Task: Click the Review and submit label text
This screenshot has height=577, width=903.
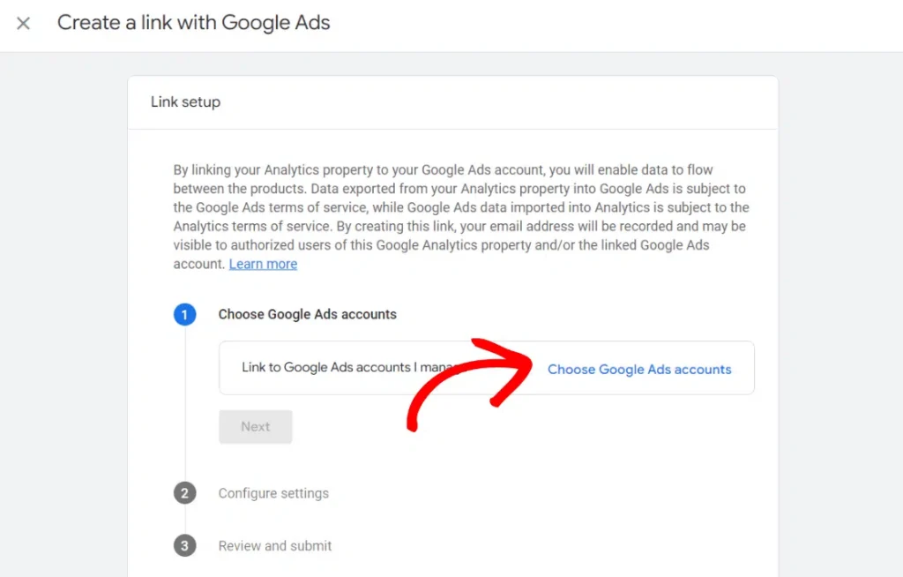Action: tap(274, 545)
